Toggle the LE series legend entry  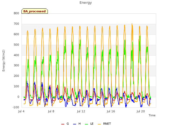89,124
